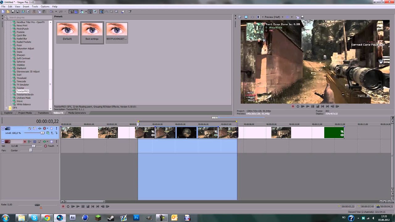Expand the OFX folder in plug-in tree
395x222 pixels.
6,108
